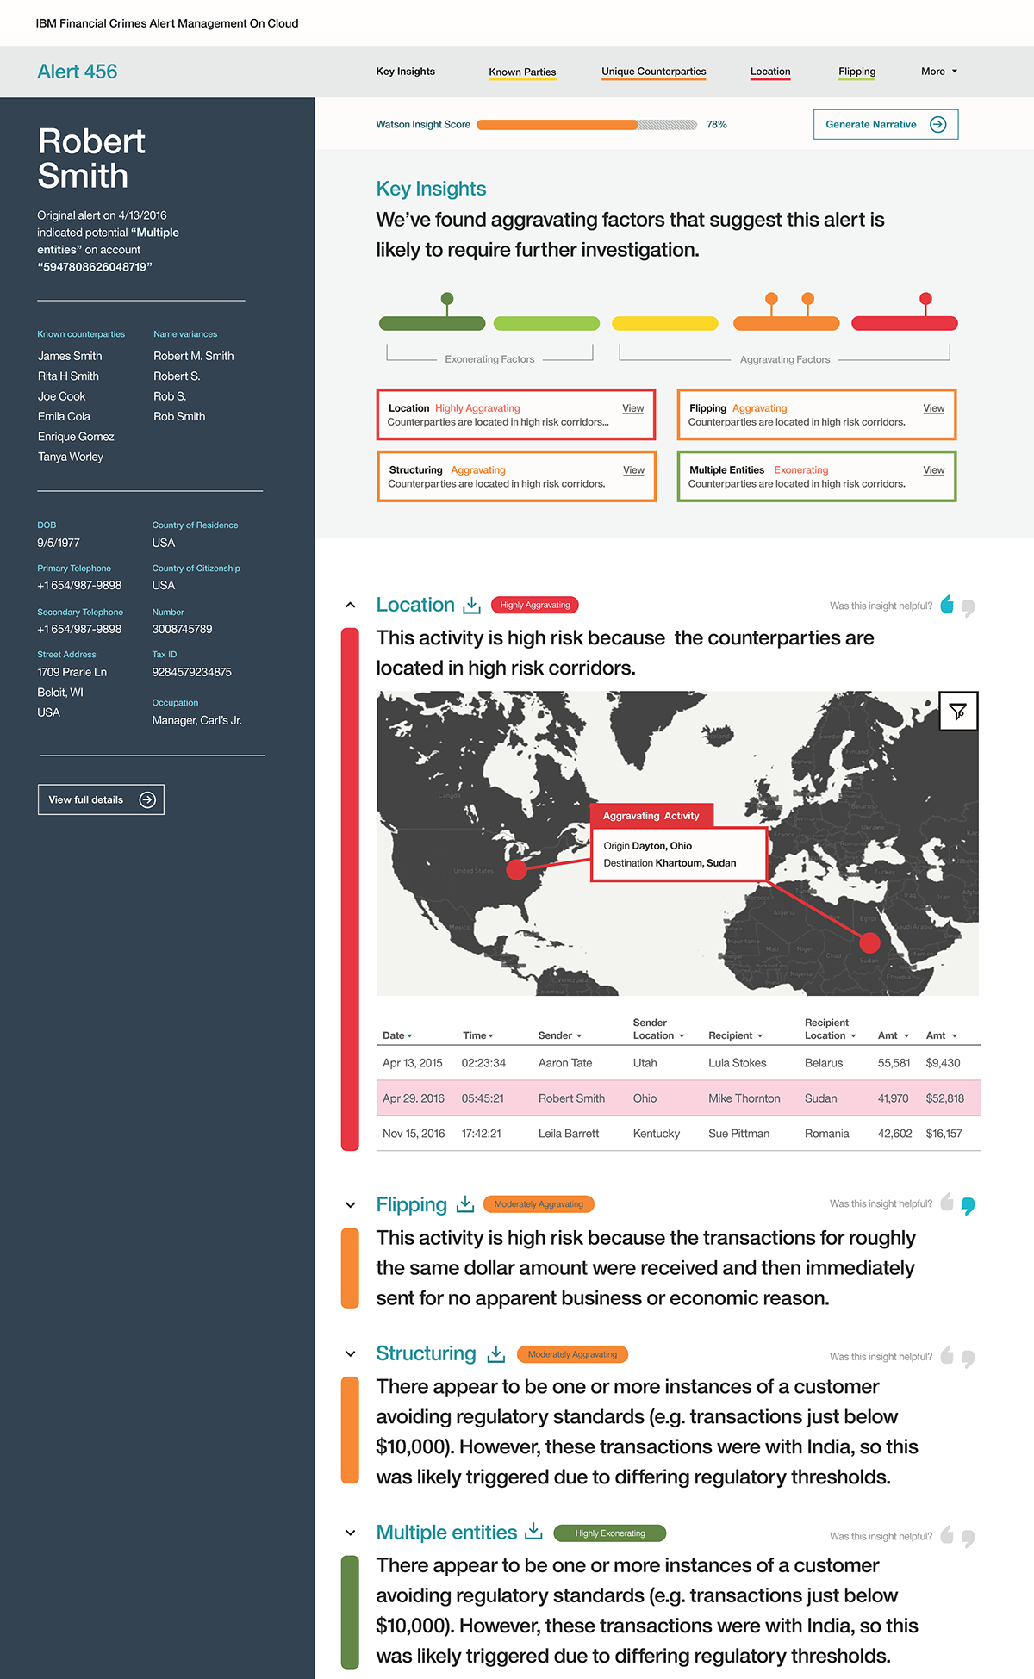This screenshot has height=1679, width=1034.
Task: Download the Flipping insight data
Action: (x=465, y=1203)
